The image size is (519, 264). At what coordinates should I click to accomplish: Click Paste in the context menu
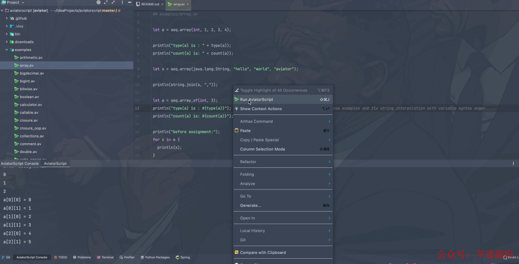pyautogui.click(x=283, y=130)
